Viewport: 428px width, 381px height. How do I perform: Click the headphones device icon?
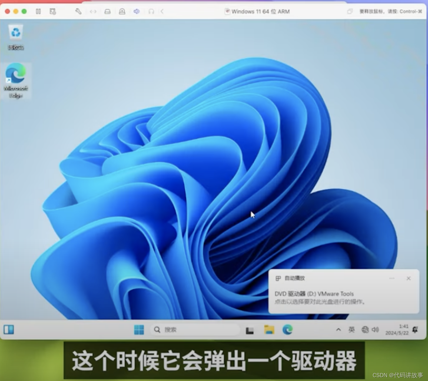[151, 11]
